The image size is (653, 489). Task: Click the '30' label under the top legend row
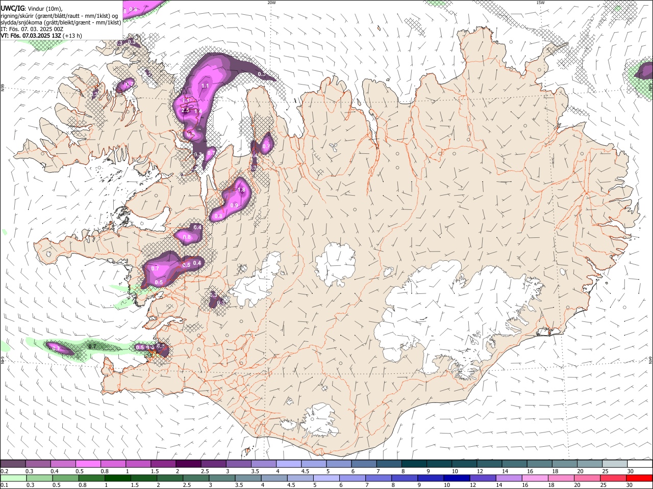coord(631,471)
